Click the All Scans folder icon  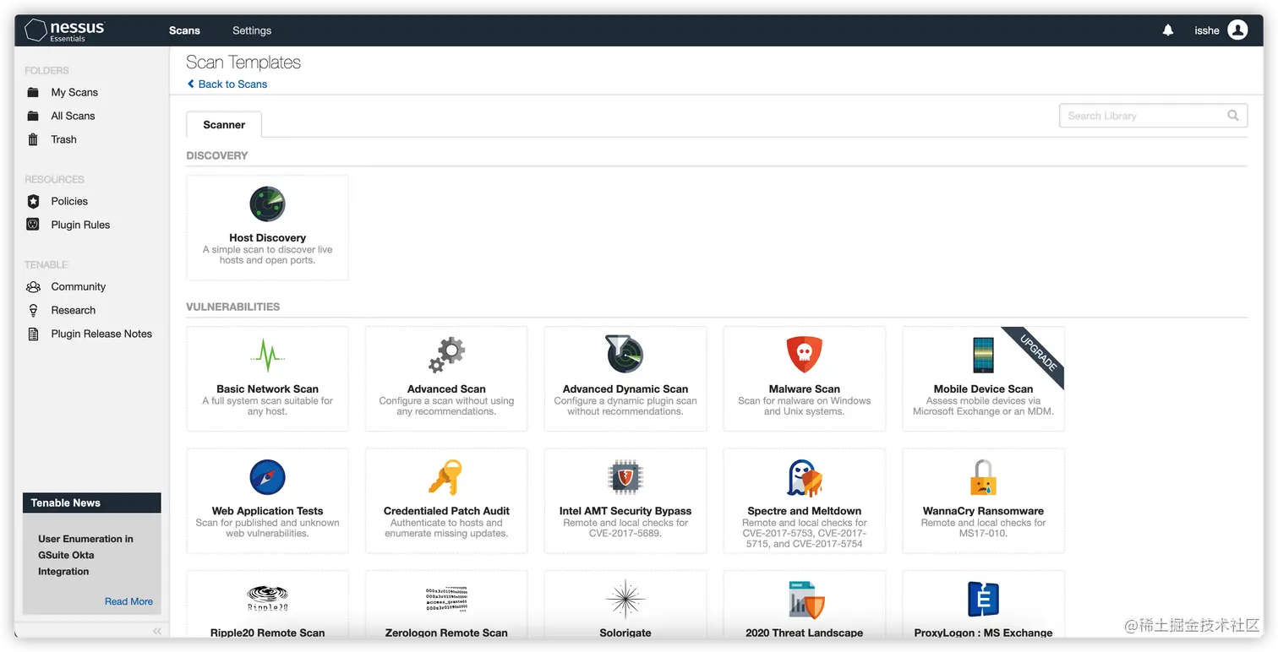[33, 116]
